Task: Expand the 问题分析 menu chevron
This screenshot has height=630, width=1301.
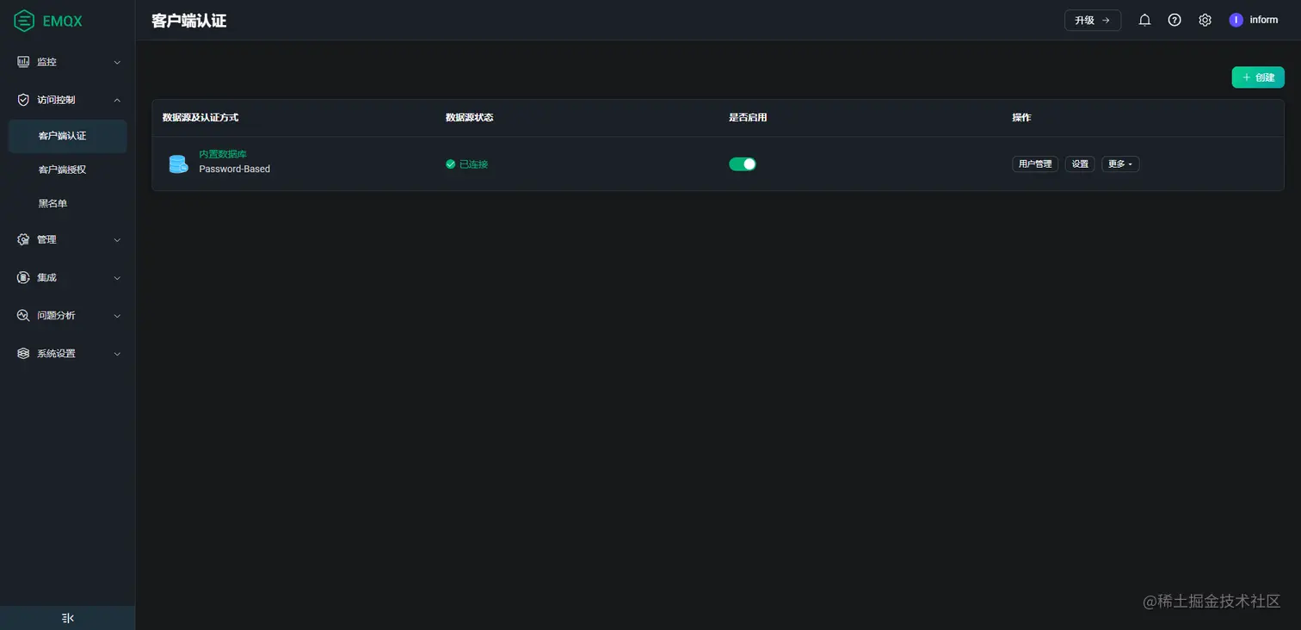Action: tap(118, 315)
